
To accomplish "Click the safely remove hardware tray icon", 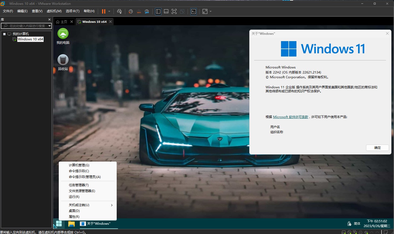I will [349, 224].
